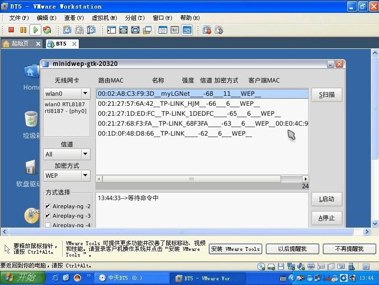Screen dimensions: 379x285
Task: Click the show sidebar toolbar icon
Action: (112, 30)
